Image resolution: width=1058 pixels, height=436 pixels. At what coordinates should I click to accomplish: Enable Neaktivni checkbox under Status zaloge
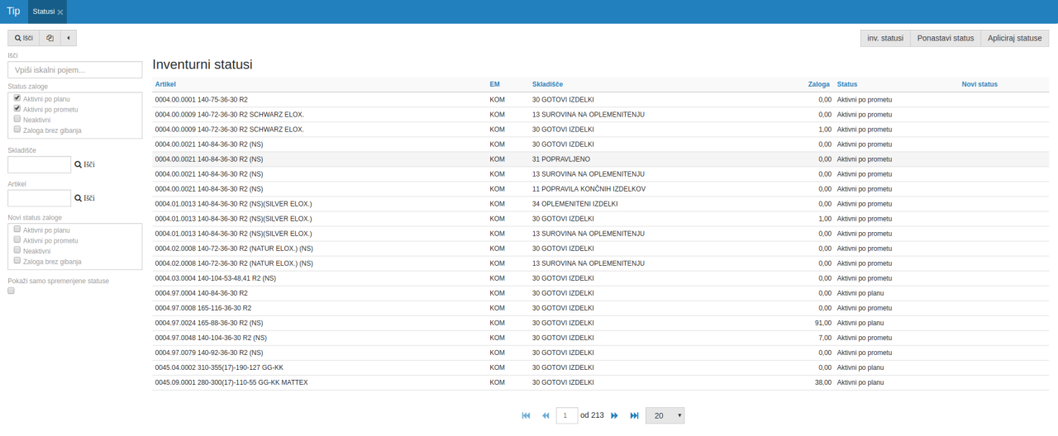coord(17,119)
